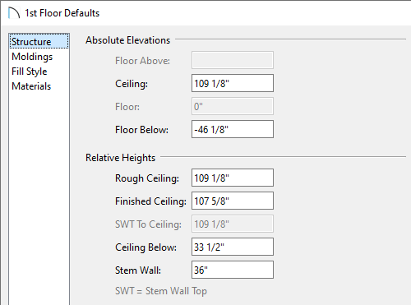
Task: Click the '1st Floor Defaults' title text
Action: click(x=62, y=13)
